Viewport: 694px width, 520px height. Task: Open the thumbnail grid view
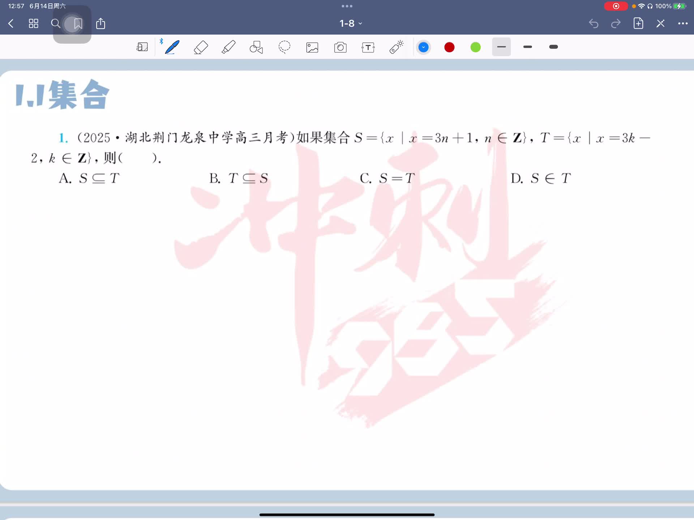coord(34,24)
